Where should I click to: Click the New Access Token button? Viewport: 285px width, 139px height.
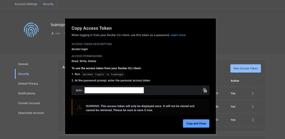pos(245,68)
